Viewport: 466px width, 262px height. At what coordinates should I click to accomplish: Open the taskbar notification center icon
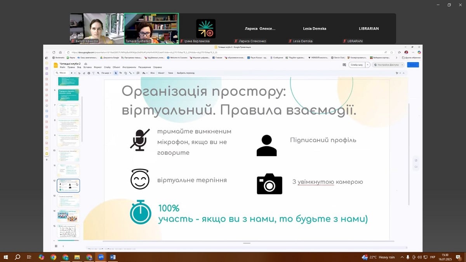point(458,257)
